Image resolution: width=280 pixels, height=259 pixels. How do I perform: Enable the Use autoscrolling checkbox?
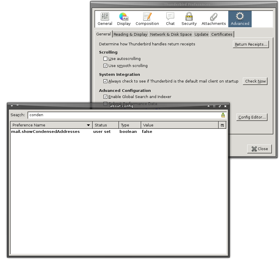[106, 59]
